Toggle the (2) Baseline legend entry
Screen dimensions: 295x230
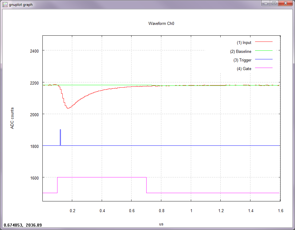pyautogui.click(x=240, y=51)
